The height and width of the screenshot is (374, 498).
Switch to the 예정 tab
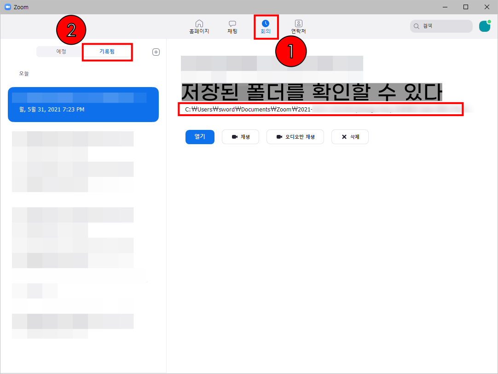(60, 52)
